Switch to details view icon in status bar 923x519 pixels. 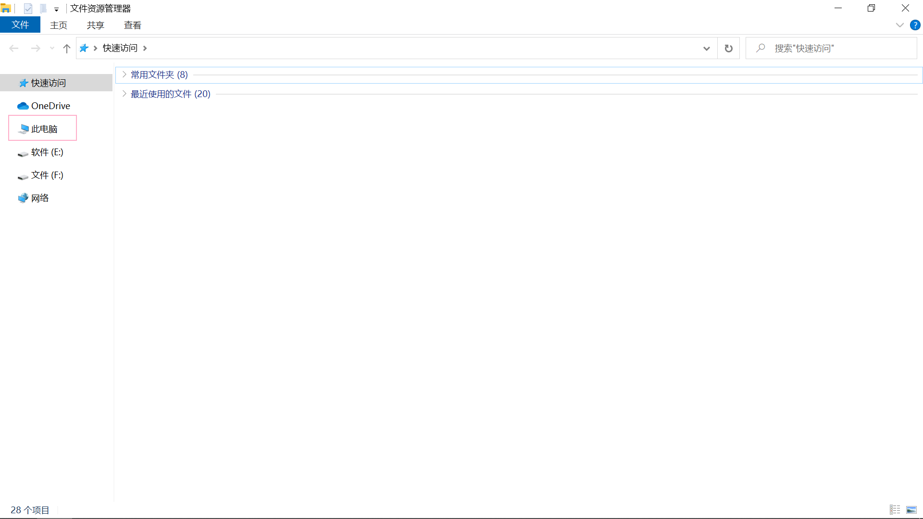(895, 510)
